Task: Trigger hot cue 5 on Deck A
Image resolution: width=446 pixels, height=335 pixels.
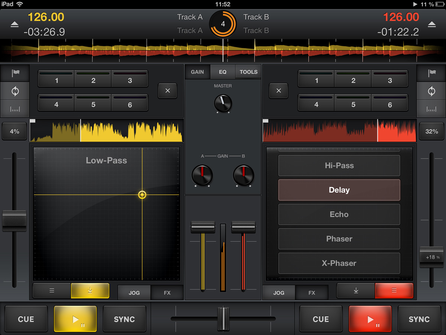Action: (93, 103)
